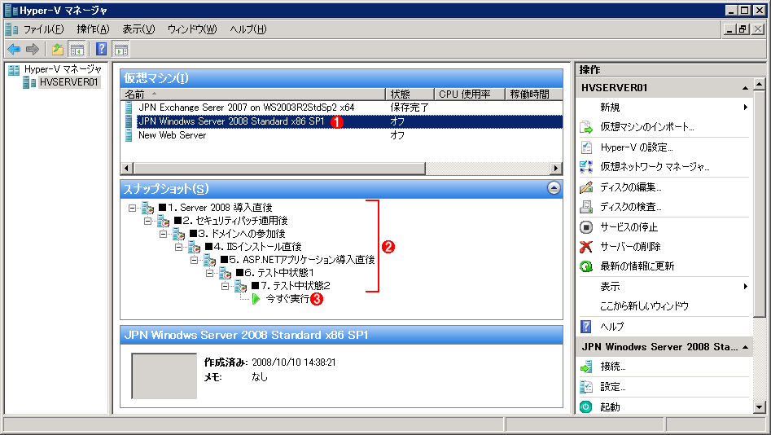
Task: Click the 接続 connect icon
Action: (x=586, y=367)
